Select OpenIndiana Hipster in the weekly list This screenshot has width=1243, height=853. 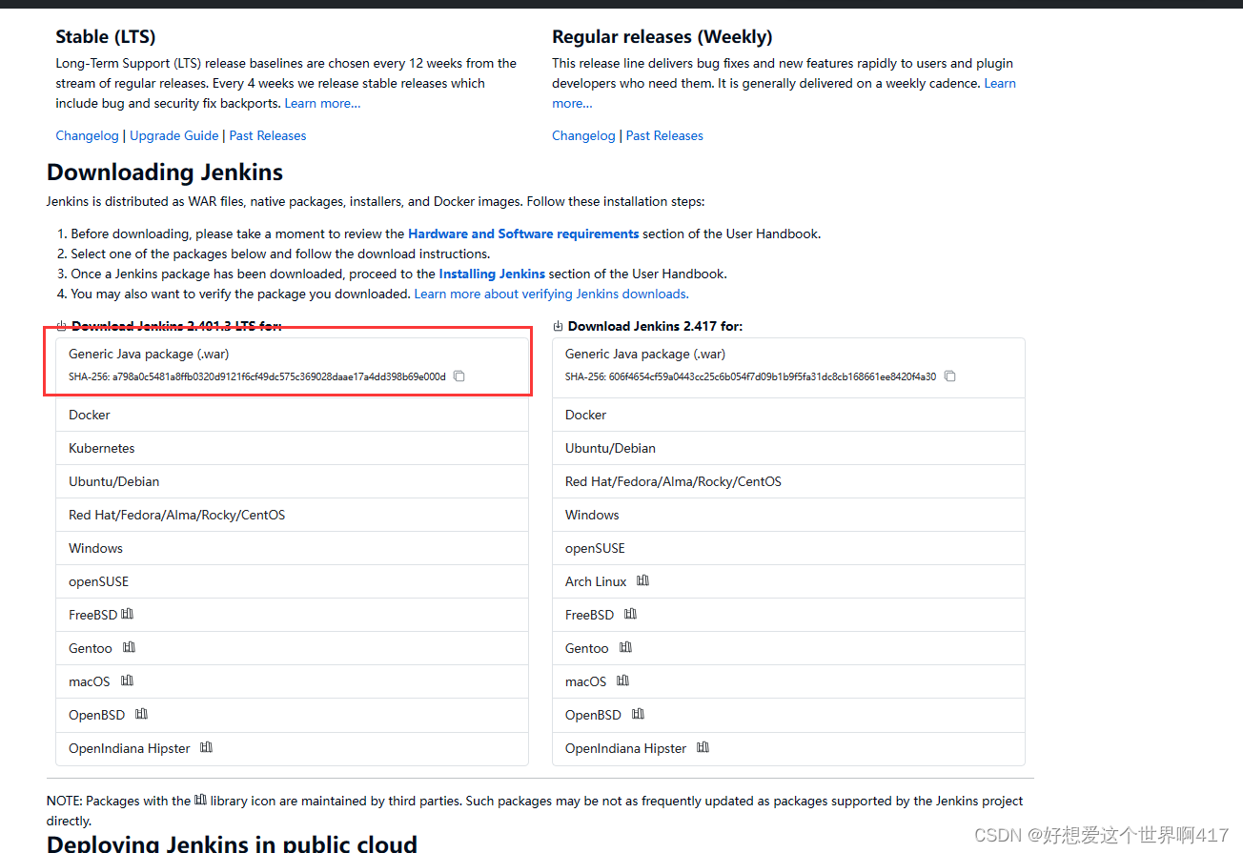tap(788, 748)
